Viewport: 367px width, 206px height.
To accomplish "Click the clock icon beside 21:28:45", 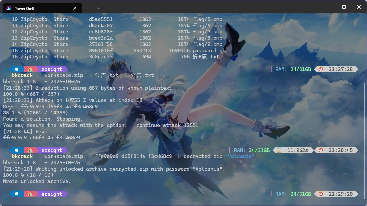I will pos(321,150).
